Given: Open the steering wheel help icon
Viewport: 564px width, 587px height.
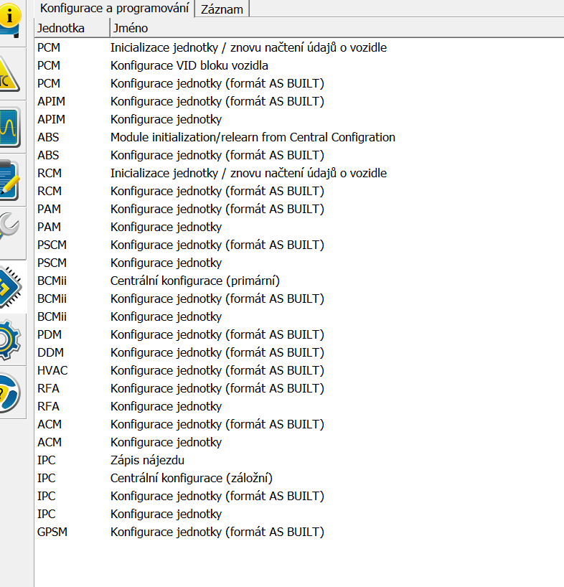Looking at the screenshot, I should click(11, 393).
